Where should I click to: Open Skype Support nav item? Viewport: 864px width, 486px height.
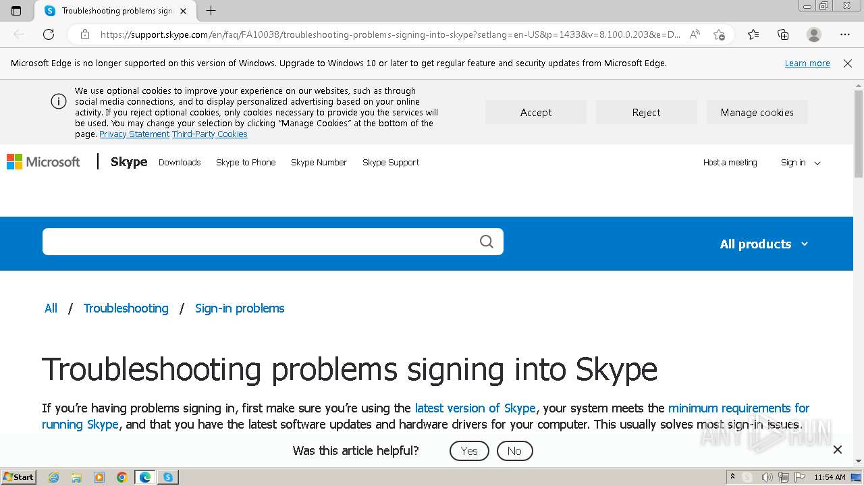(391, 163)
